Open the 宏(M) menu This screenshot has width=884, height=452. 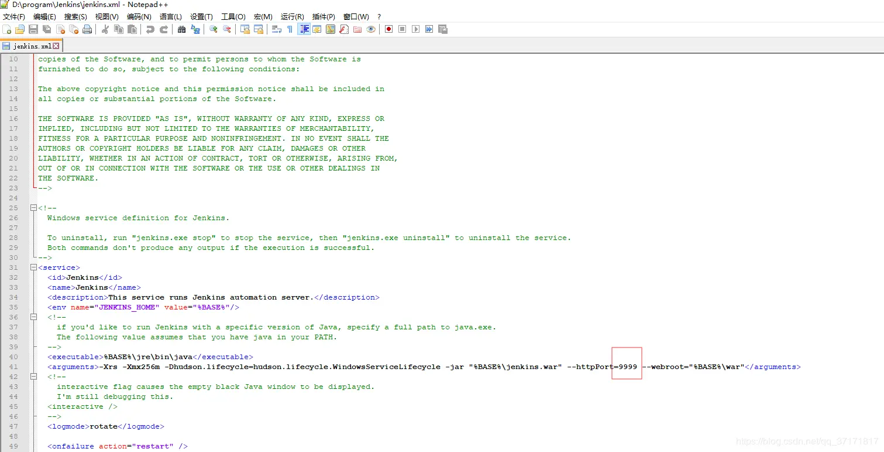coord(263,16)
